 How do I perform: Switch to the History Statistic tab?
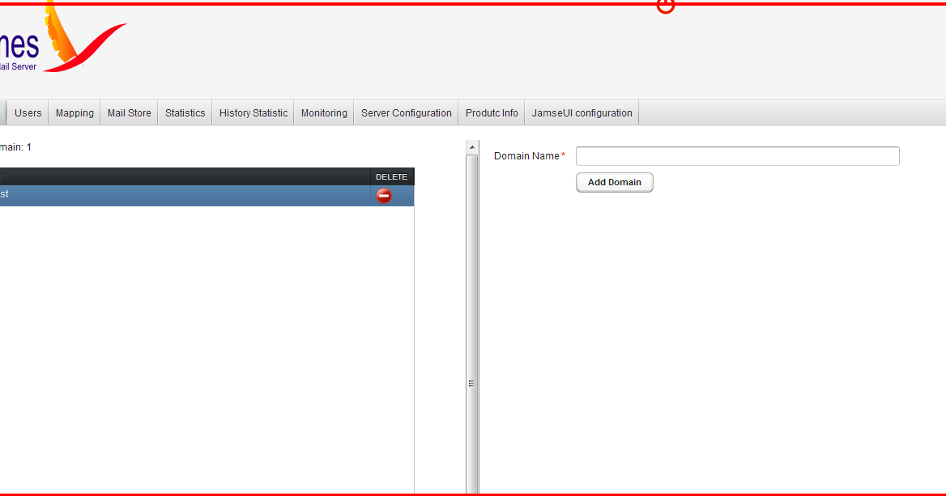(253, 112)
